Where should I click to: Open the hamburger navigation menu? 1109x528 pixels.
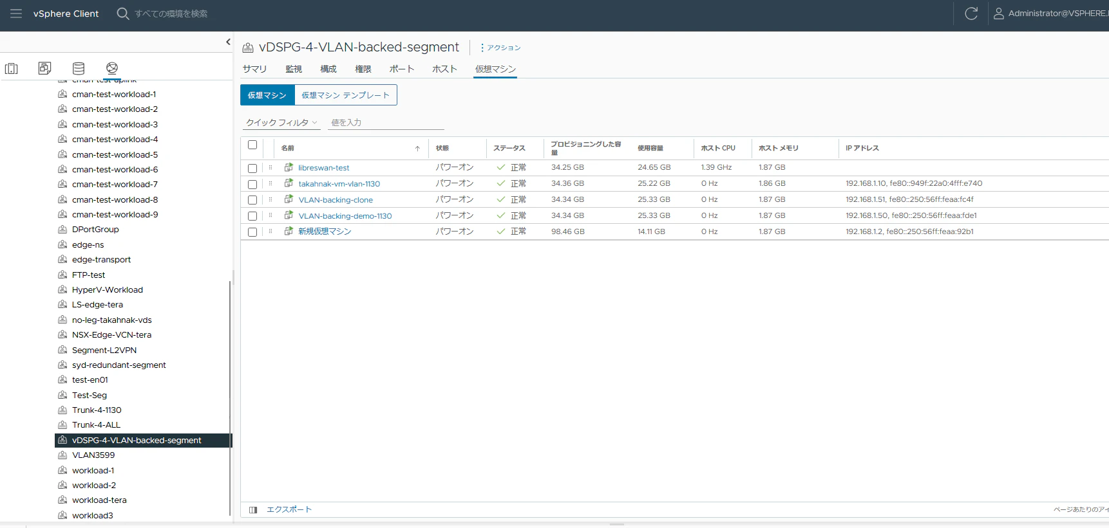click(16, 14)
